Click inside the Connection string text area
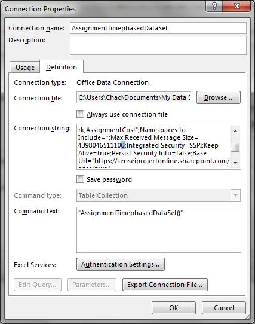This screenshot has width=255, height=324. click(x=153, y=146)
